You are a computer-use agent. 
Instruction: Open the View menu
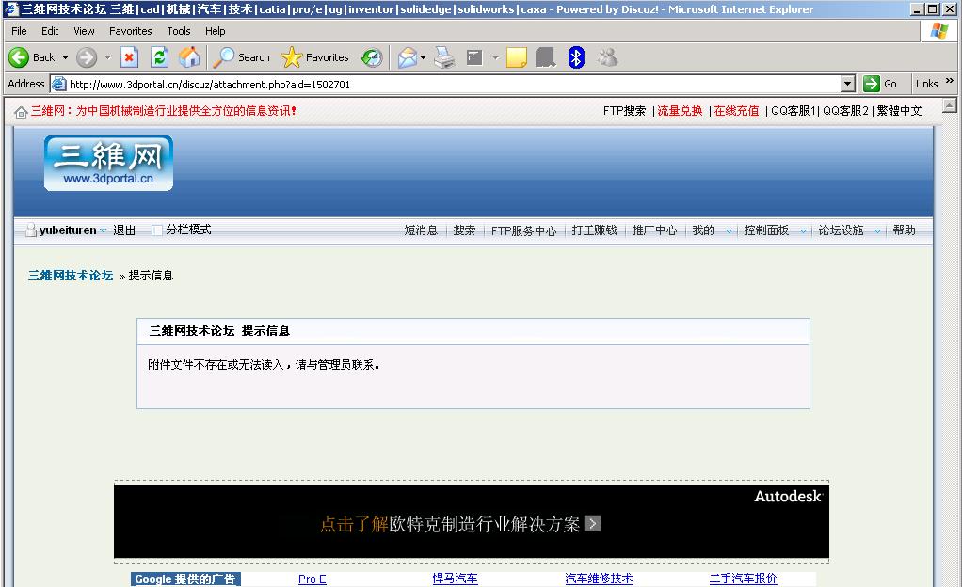[84, 31]
